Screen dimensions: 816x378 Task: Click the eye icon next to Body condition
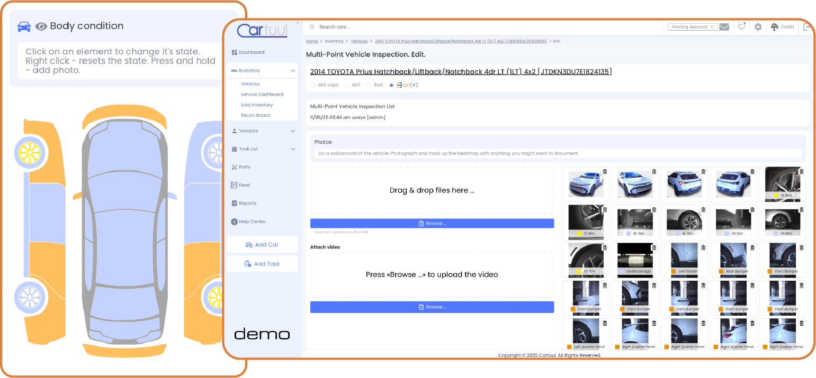41,26
